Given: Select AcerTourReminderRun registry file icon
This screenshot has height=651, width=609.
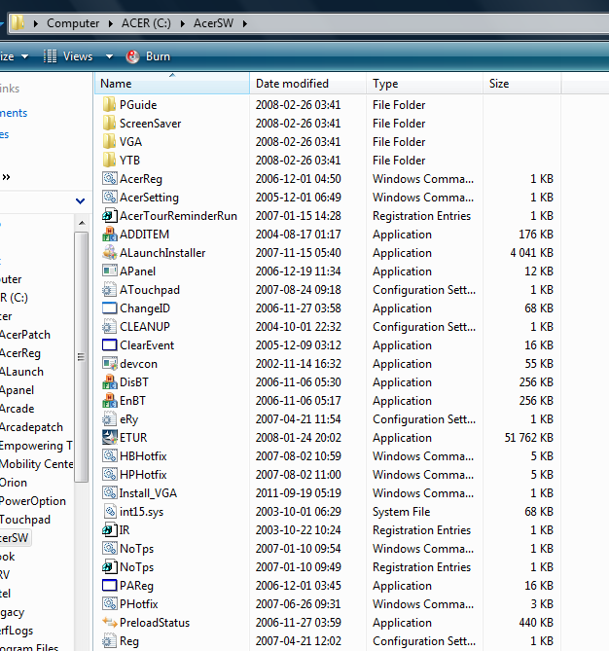Looking at the screenshot, I should coord(110,215).
